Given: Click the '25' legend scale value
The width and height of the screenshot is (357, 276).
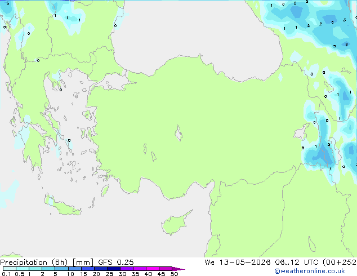Looking at the screenshot, I should click(109, 274).
